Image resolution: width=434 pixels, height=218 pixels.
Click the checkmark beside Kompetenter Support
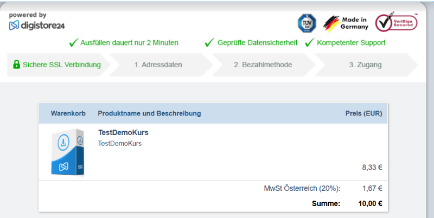pos(309,42)
